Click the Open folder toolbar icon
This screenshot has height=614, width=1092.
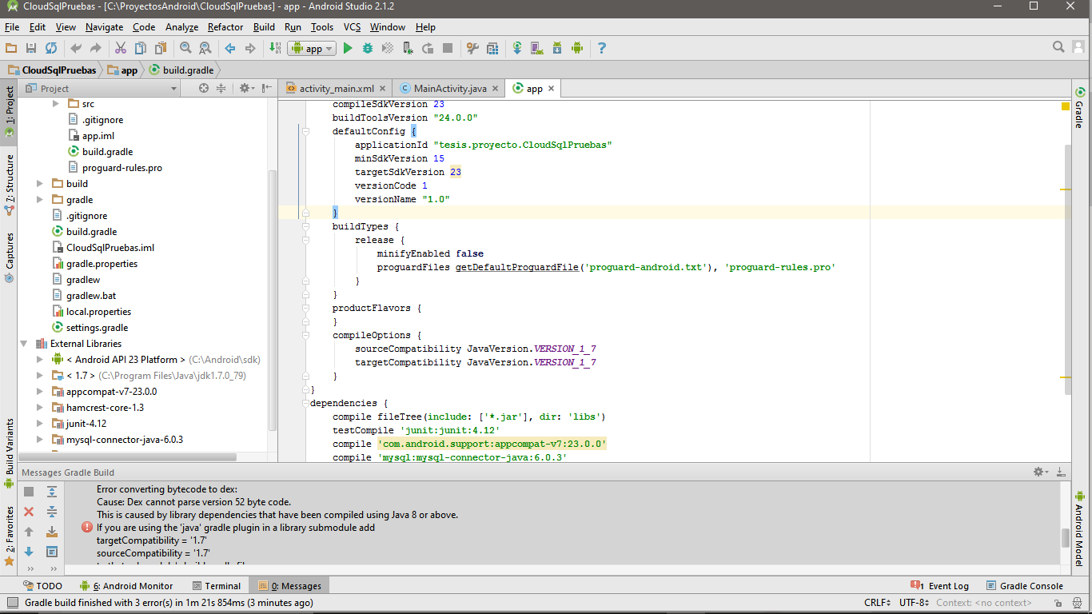(11, 48)
